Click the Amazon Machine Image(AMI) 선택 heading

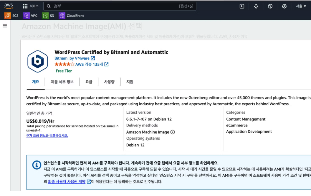click(x=82, y=26)
